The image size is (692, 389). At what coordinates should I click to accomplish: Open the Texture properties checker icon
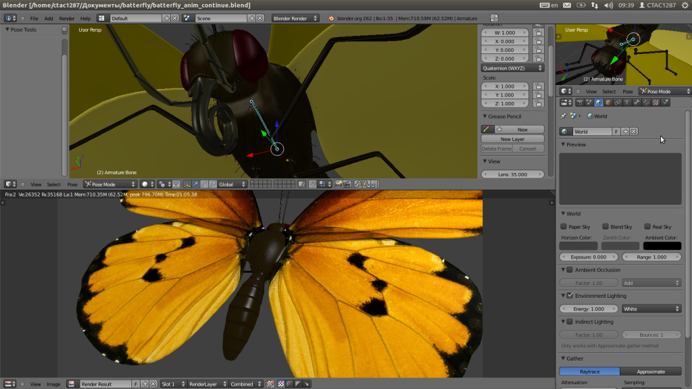pyautogui.click(x=656, y=103)
